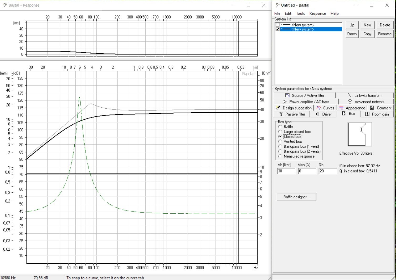The image size is (396, 280).
Task: Open the Room gain tab
Action: [377, 114]
